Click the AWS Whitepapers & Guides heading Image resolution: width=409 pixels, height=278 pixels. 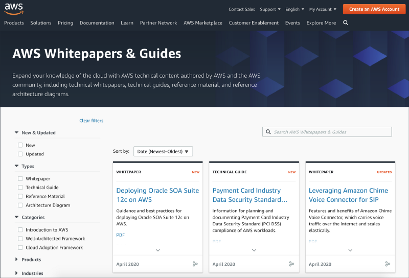click(x=97, y=54)
